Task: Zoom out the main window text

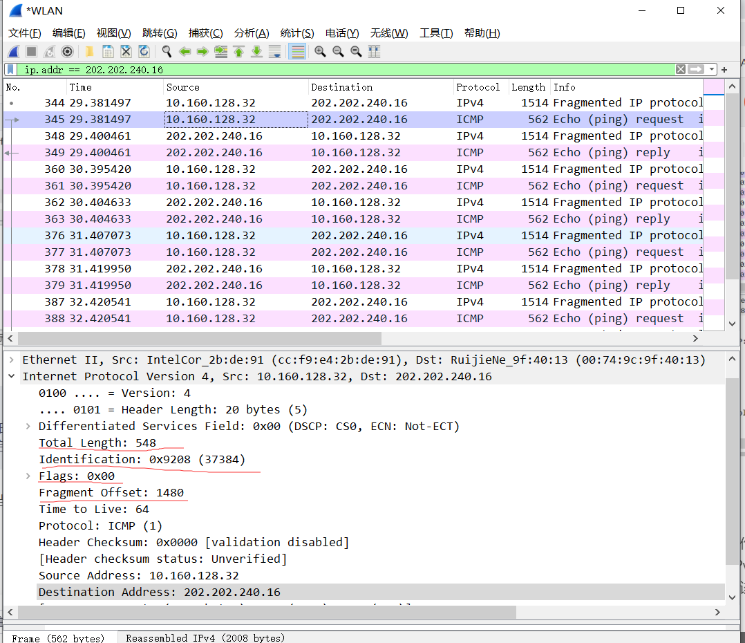Action: point(338,51)
